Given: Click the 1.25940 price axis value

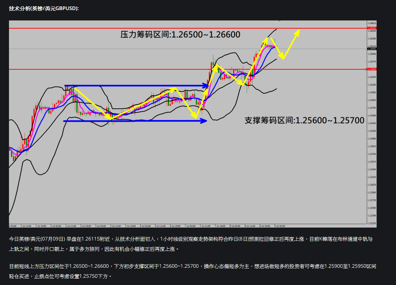Looking at the screenshot, I should (x=372, y=54).
